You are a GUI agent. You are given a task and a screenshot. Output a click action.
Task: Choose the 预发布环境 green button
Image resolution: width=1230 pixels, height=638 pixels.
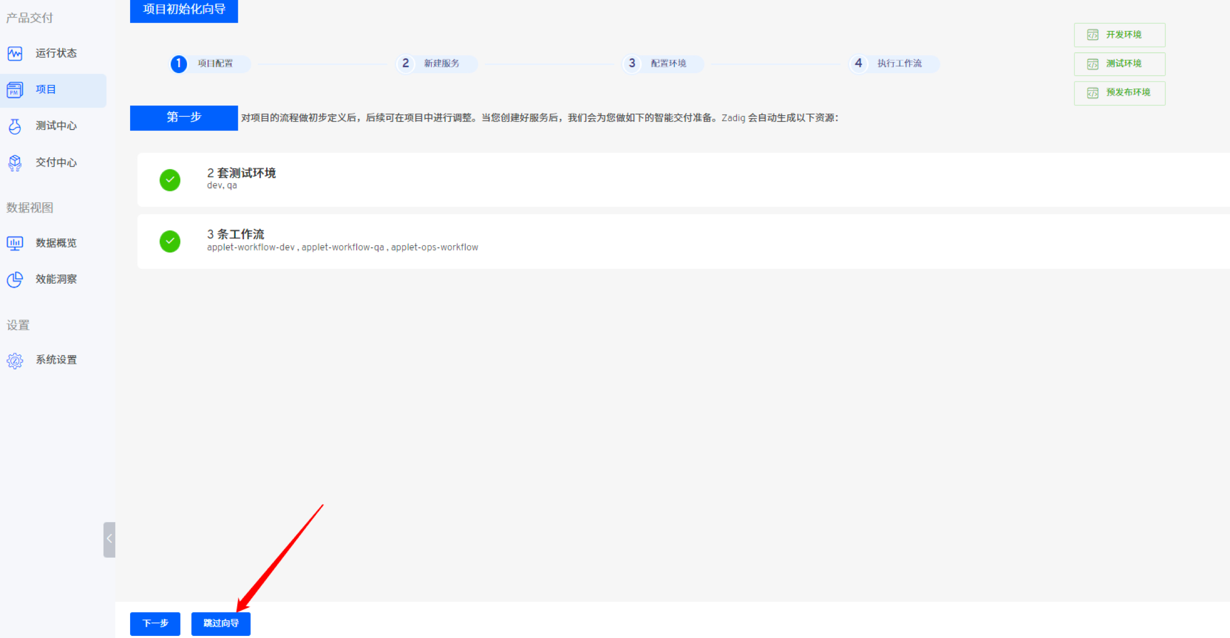[x=1119, y=93]
